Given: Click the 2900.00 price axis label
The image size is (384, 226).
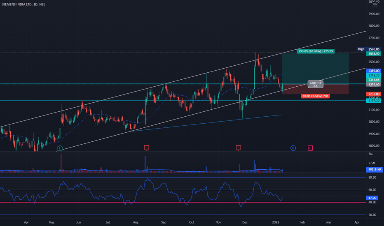Looking at the screenshot, I should (374, 14).
